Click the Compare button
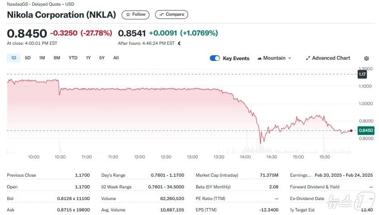 pyautogui.click(x=171, y=15)
